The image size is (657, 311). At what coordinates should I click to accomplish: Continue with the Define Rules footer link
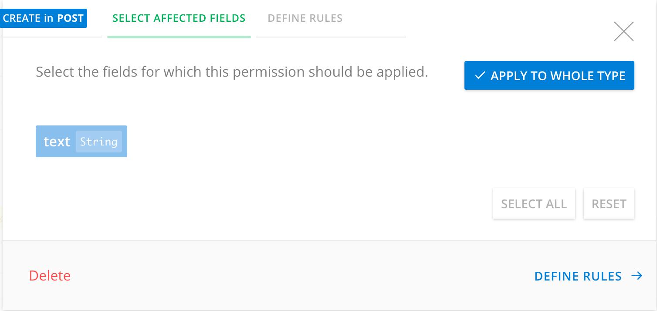click(x=578, y=276)
